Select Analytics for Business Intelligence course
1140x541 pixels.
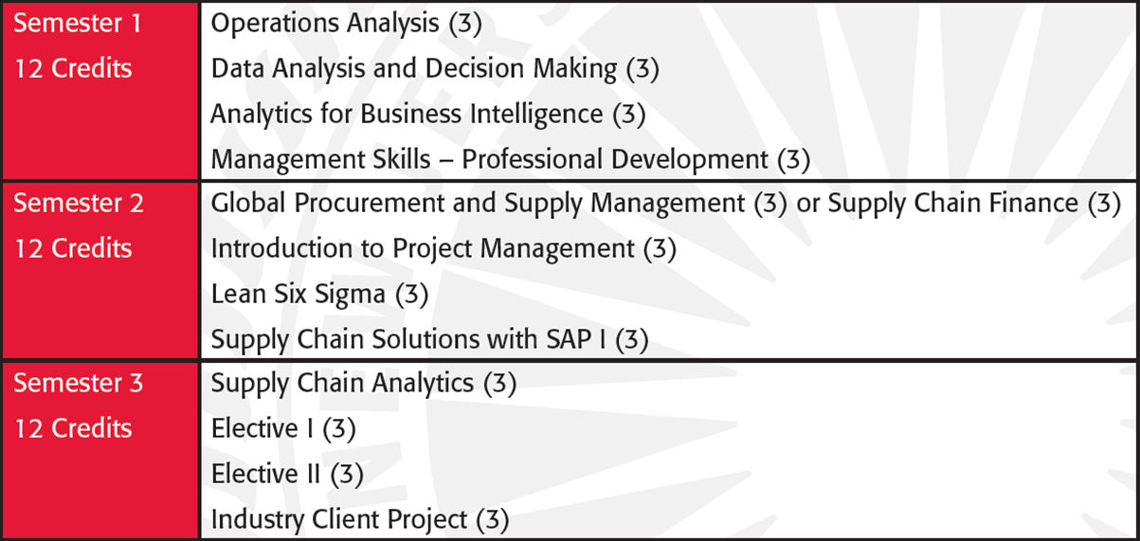(x=427, y=115)
